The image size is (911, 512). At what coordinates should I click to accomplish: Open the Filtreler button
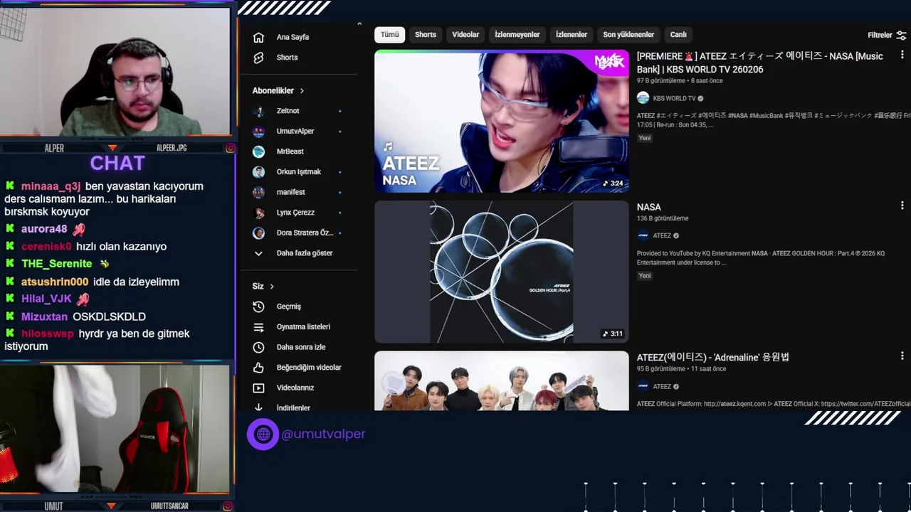(887, 35)
